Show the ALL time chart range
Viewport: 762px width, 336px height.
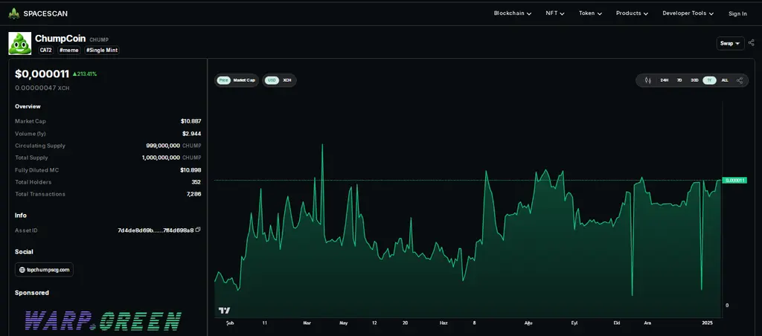725,80
